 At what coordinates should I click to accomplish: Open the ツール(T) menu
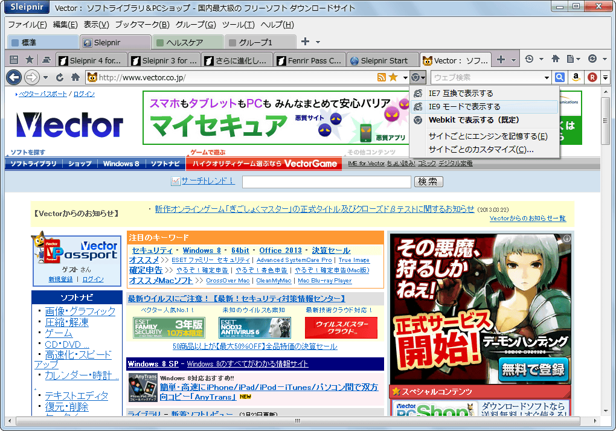tap(238, 25)
